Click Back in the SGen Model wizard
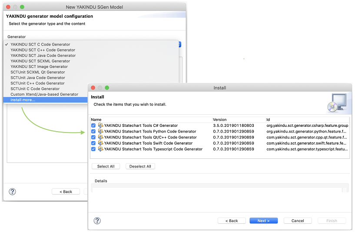This screenshot has width=355, height=232. click(x=66, y=192)
